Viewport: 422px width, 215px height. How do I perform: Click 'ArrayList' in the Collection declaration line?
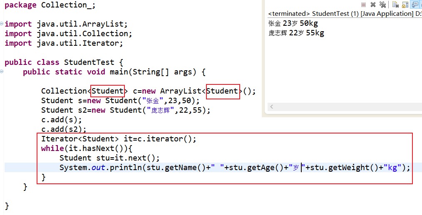coord(181,91)
